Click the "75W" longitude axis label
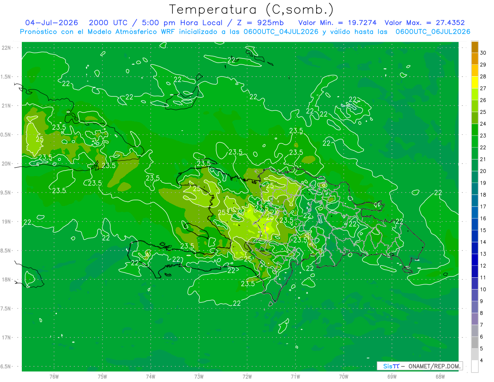The height and width of the screenshot is (382, 494). [103, 377]
